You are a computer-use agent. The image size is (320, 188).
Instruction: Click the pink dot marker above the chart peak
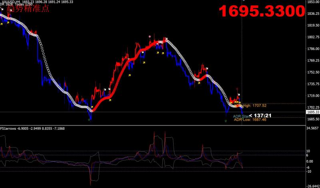click(x=150, y=36)
